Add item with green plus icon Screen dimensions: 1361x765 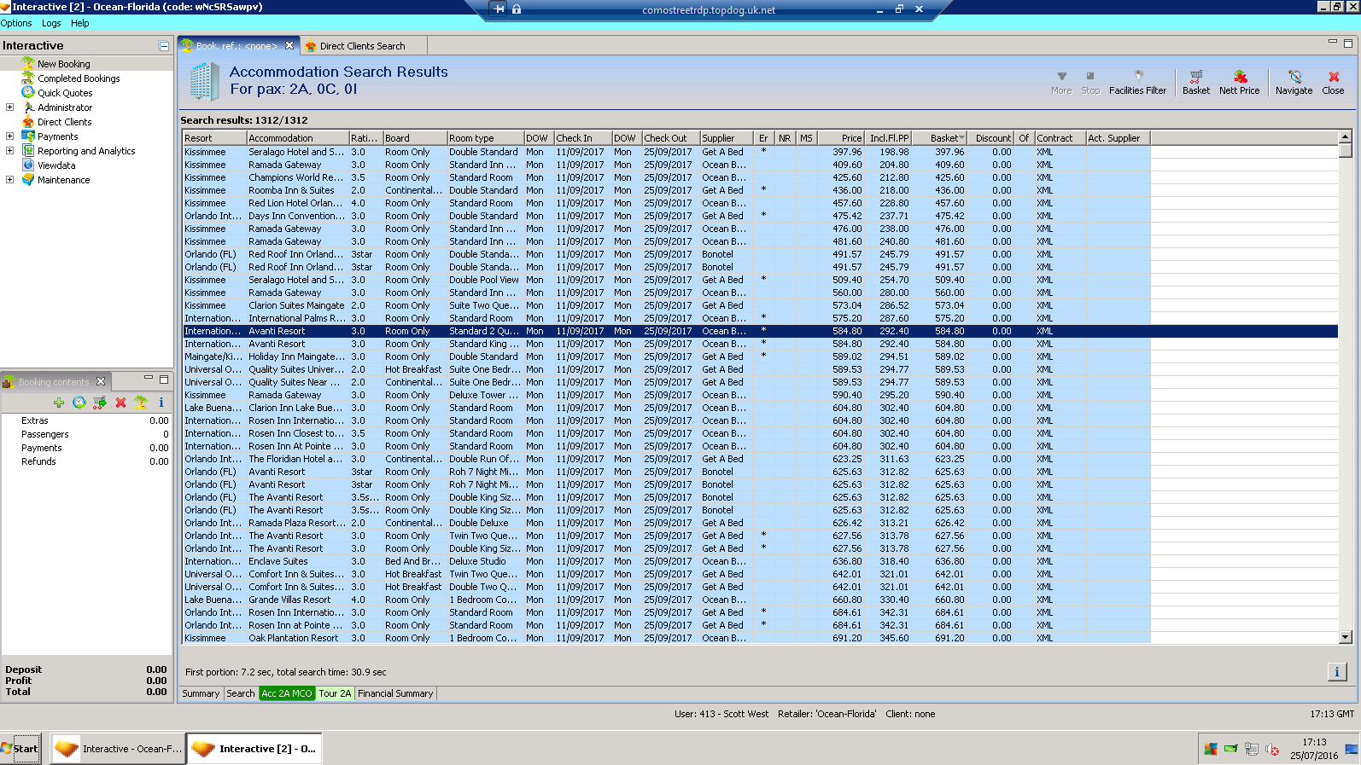click(59, 403)
